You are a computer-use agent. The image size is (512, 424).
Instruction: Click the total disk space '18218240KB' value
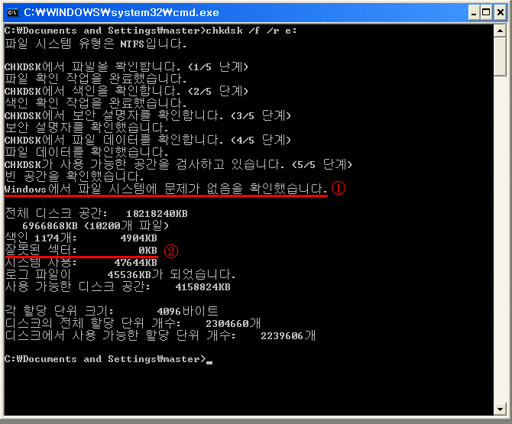(x=157, y=214)
